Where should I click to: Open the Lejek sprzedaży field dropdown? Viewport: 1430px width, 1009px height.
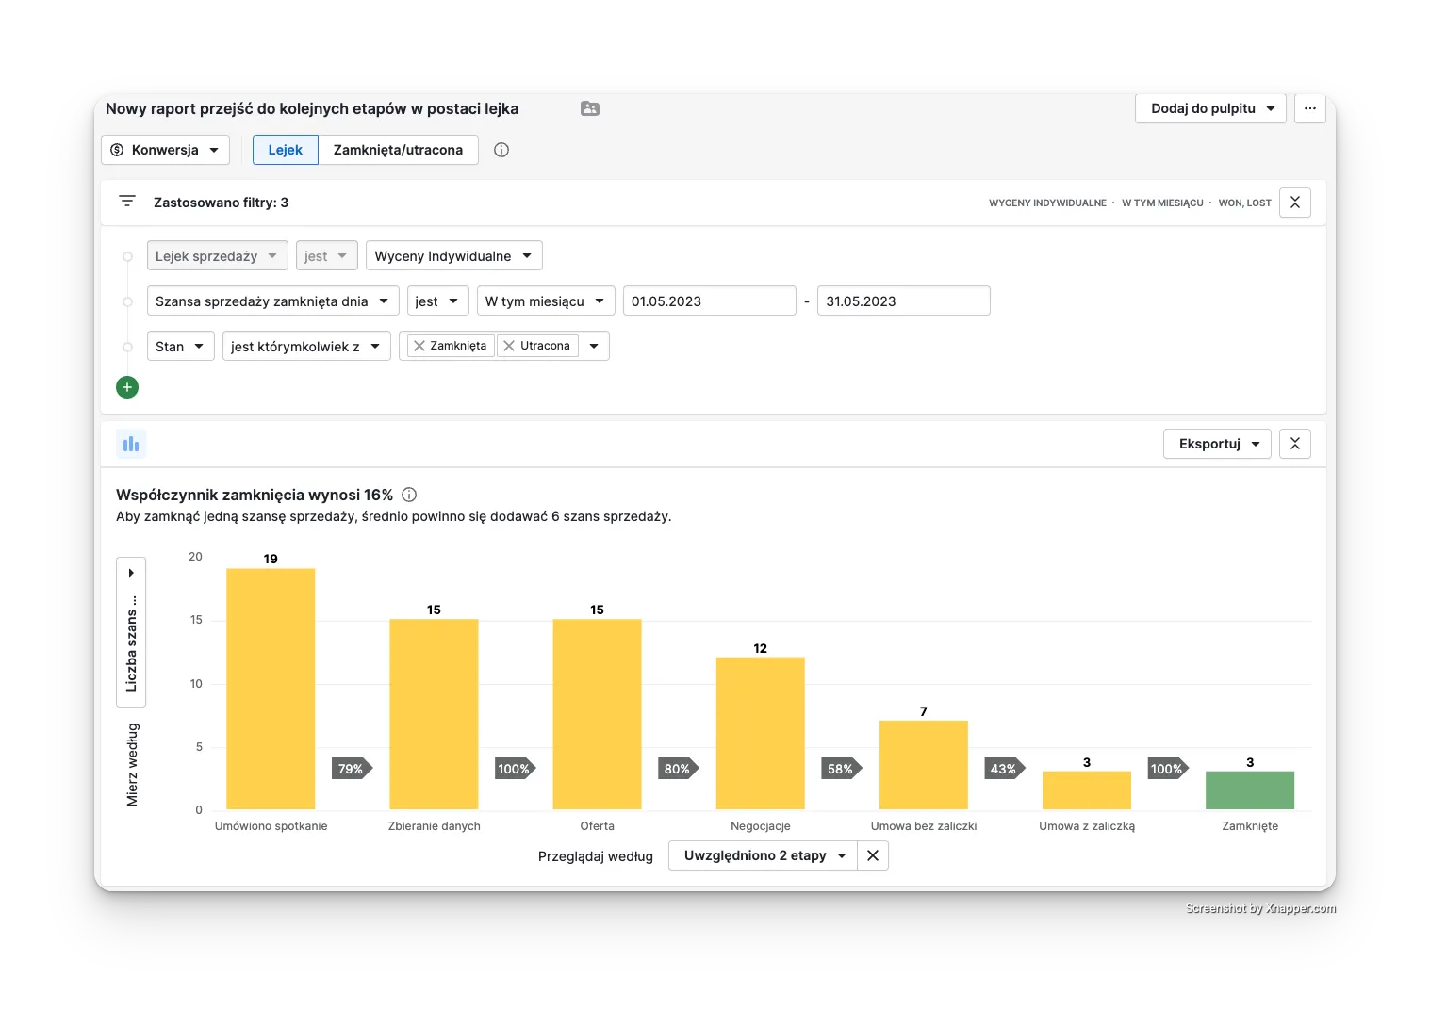tap(217, 256)
